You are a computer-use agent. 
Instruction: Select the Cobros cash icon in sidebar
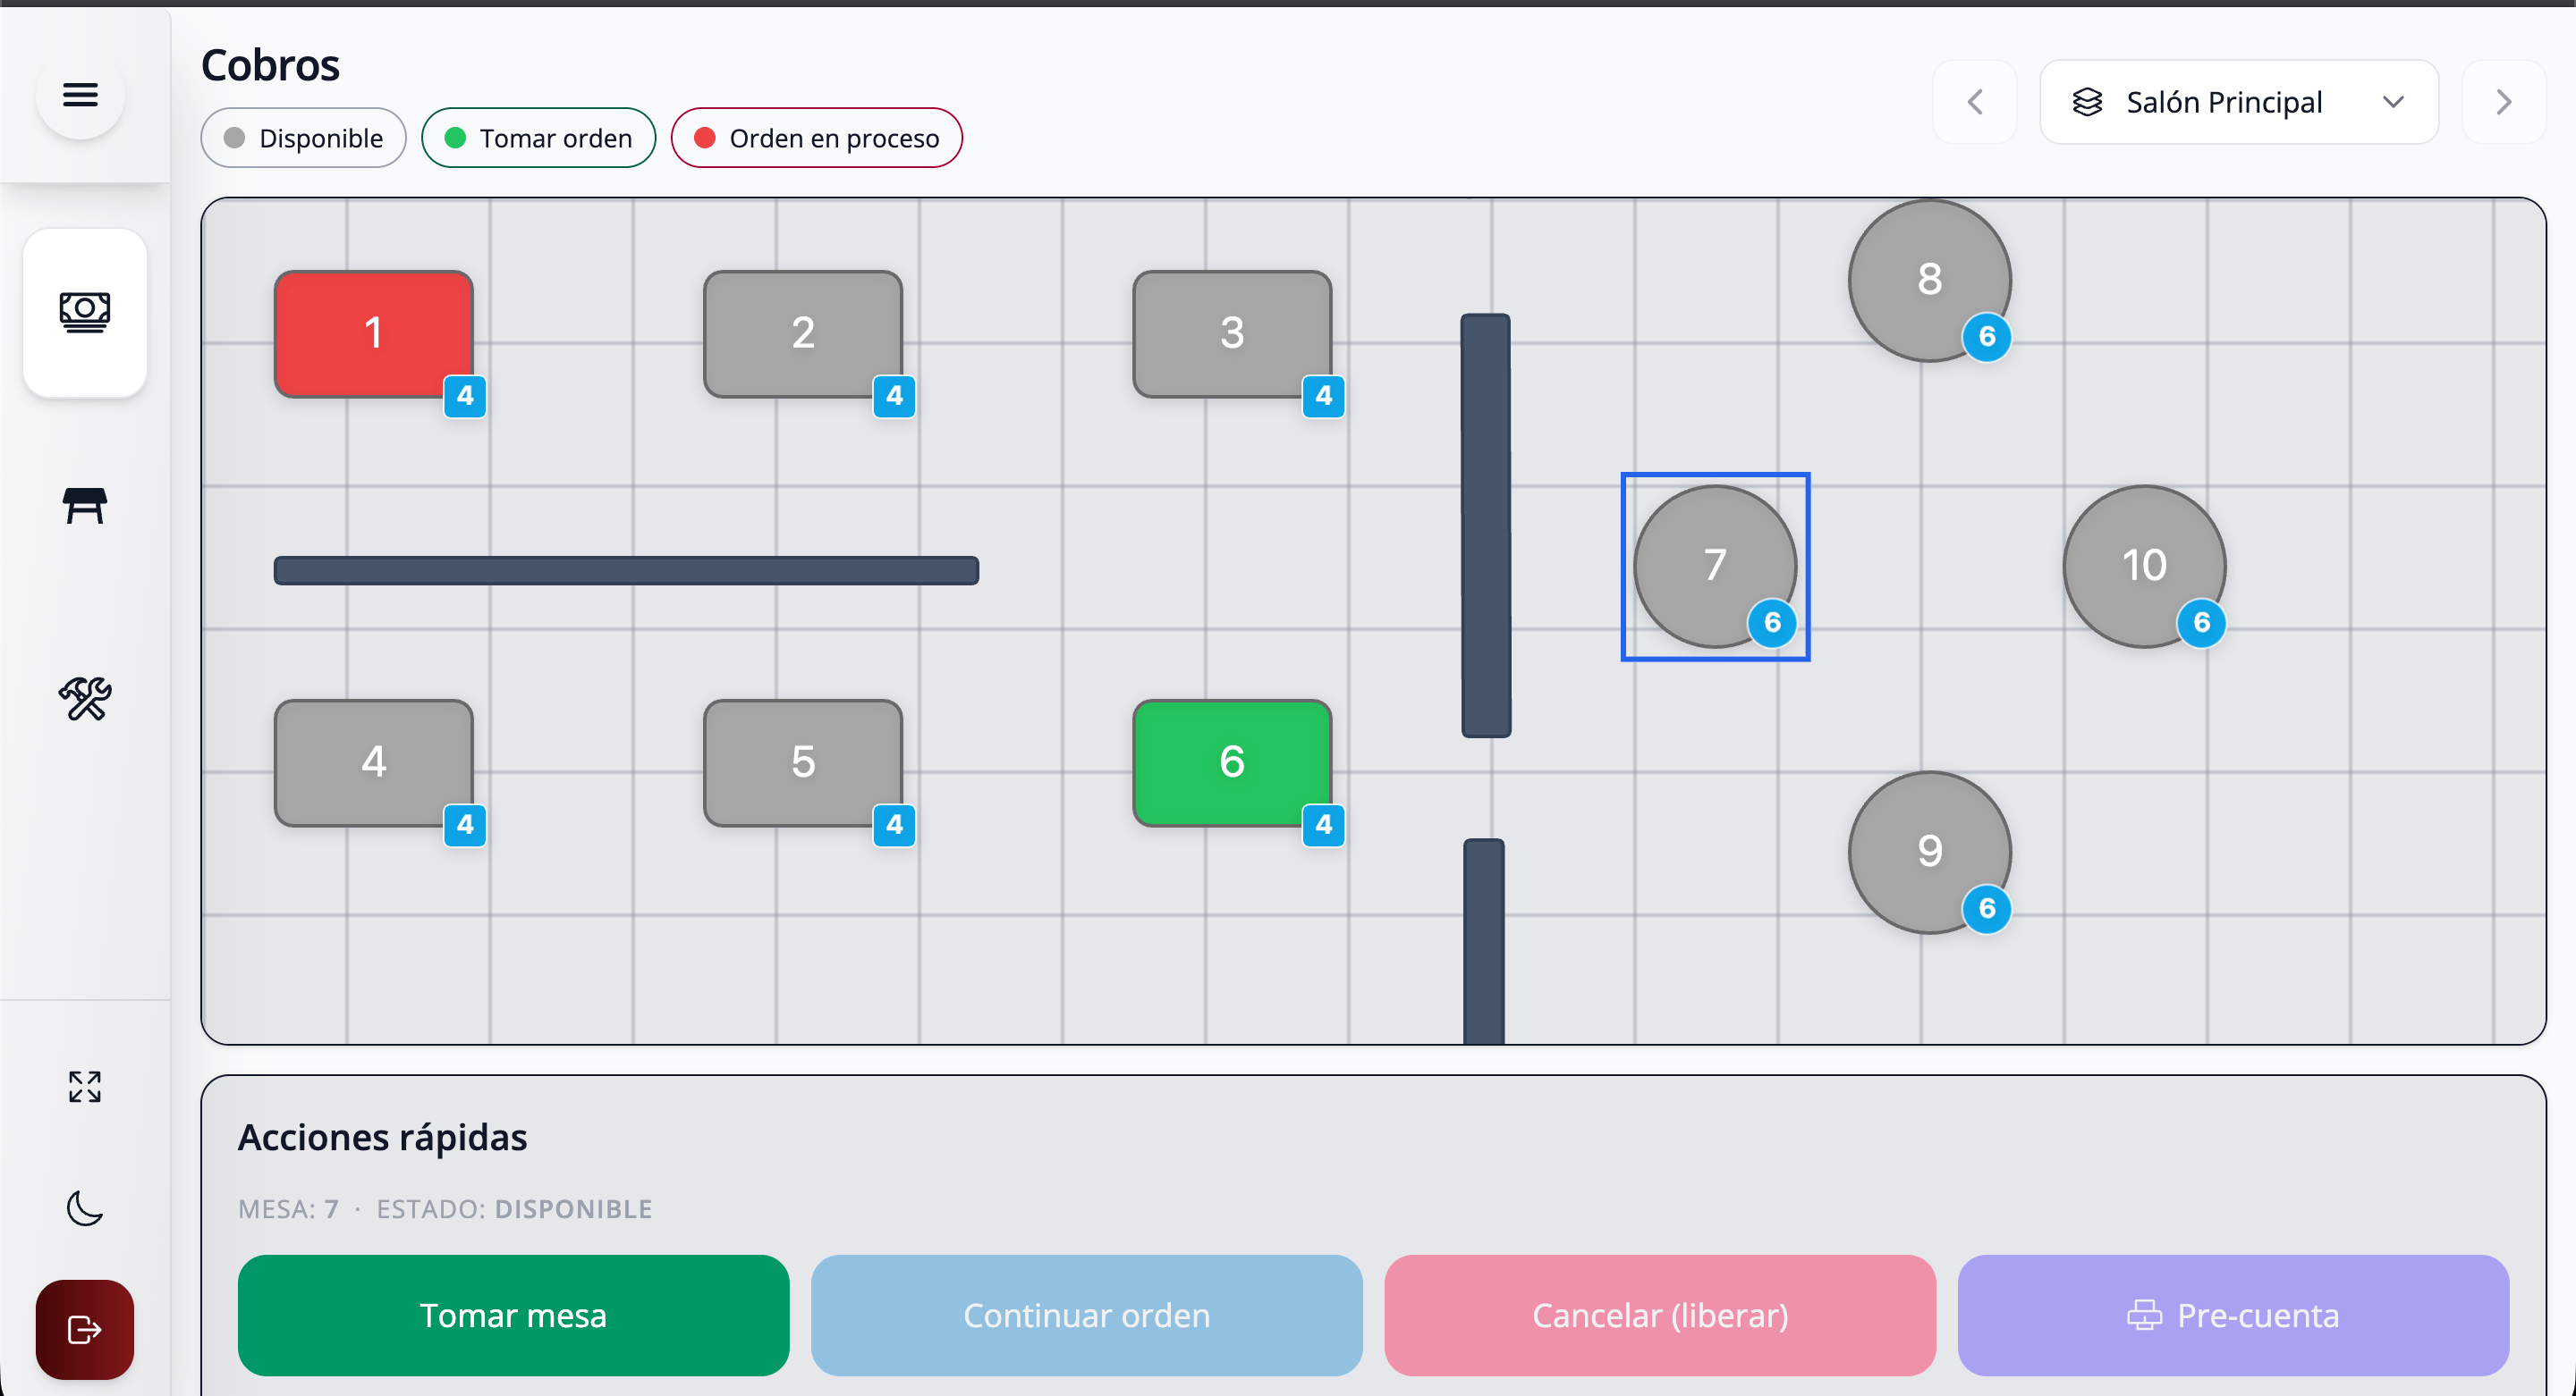tap(85, 312)
